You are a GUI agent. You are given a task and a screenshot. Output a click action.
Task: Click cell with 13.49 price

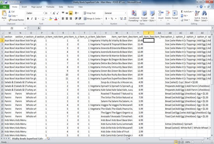[x=138, y=79]
